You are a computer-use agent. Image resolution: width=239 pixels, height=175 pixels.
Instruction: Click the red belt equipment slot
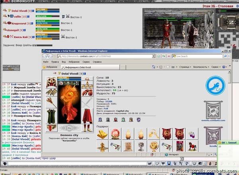pos(51,128)
